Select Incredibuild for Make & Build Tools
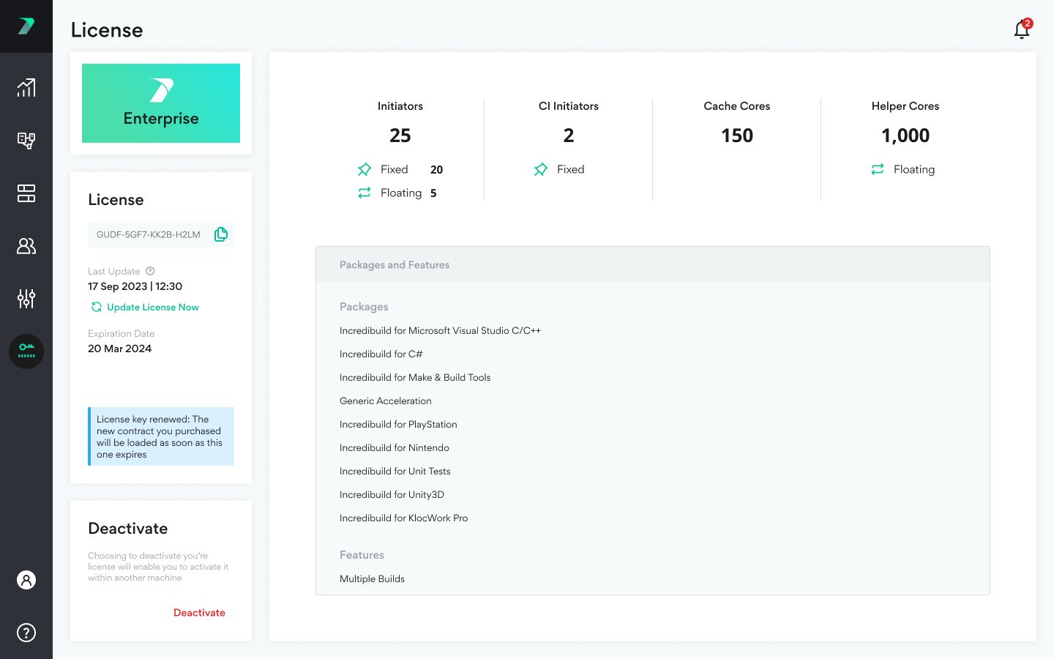This screenshot has width=1054, height=659. 415,378
